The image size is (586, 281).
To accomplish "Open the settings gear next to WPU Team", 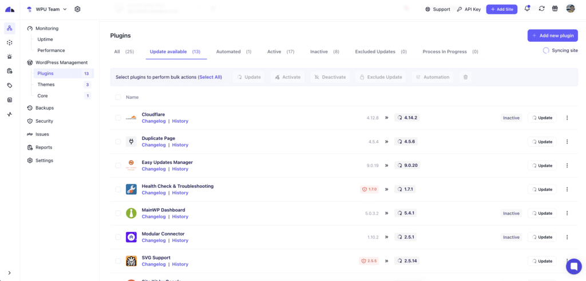I will coord(77,9).
